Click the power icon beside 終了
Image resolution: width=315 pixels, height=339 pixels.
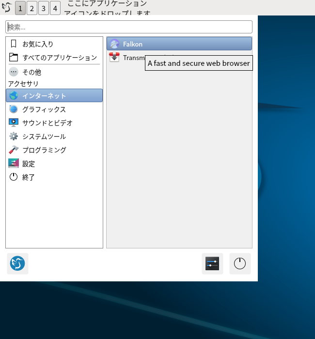coord(14,177)
